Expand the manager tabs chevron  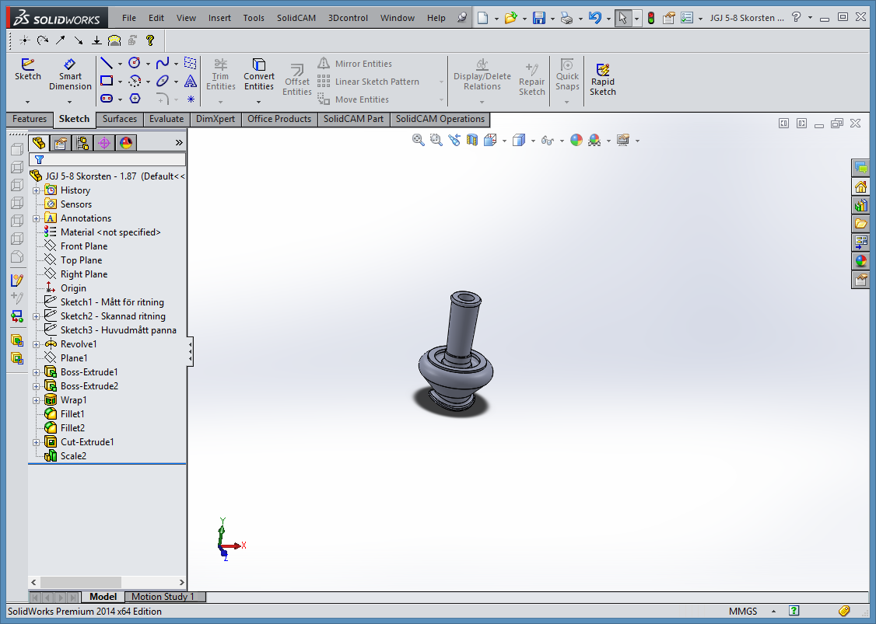tap(179, 143)
